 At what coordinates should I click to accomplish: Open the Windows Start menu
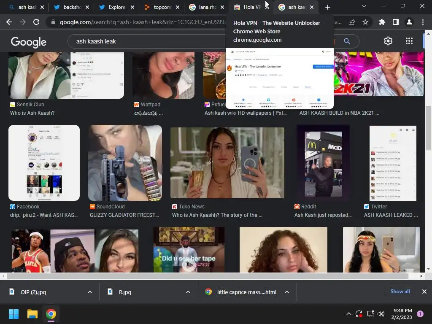click(x=13, y=314)
